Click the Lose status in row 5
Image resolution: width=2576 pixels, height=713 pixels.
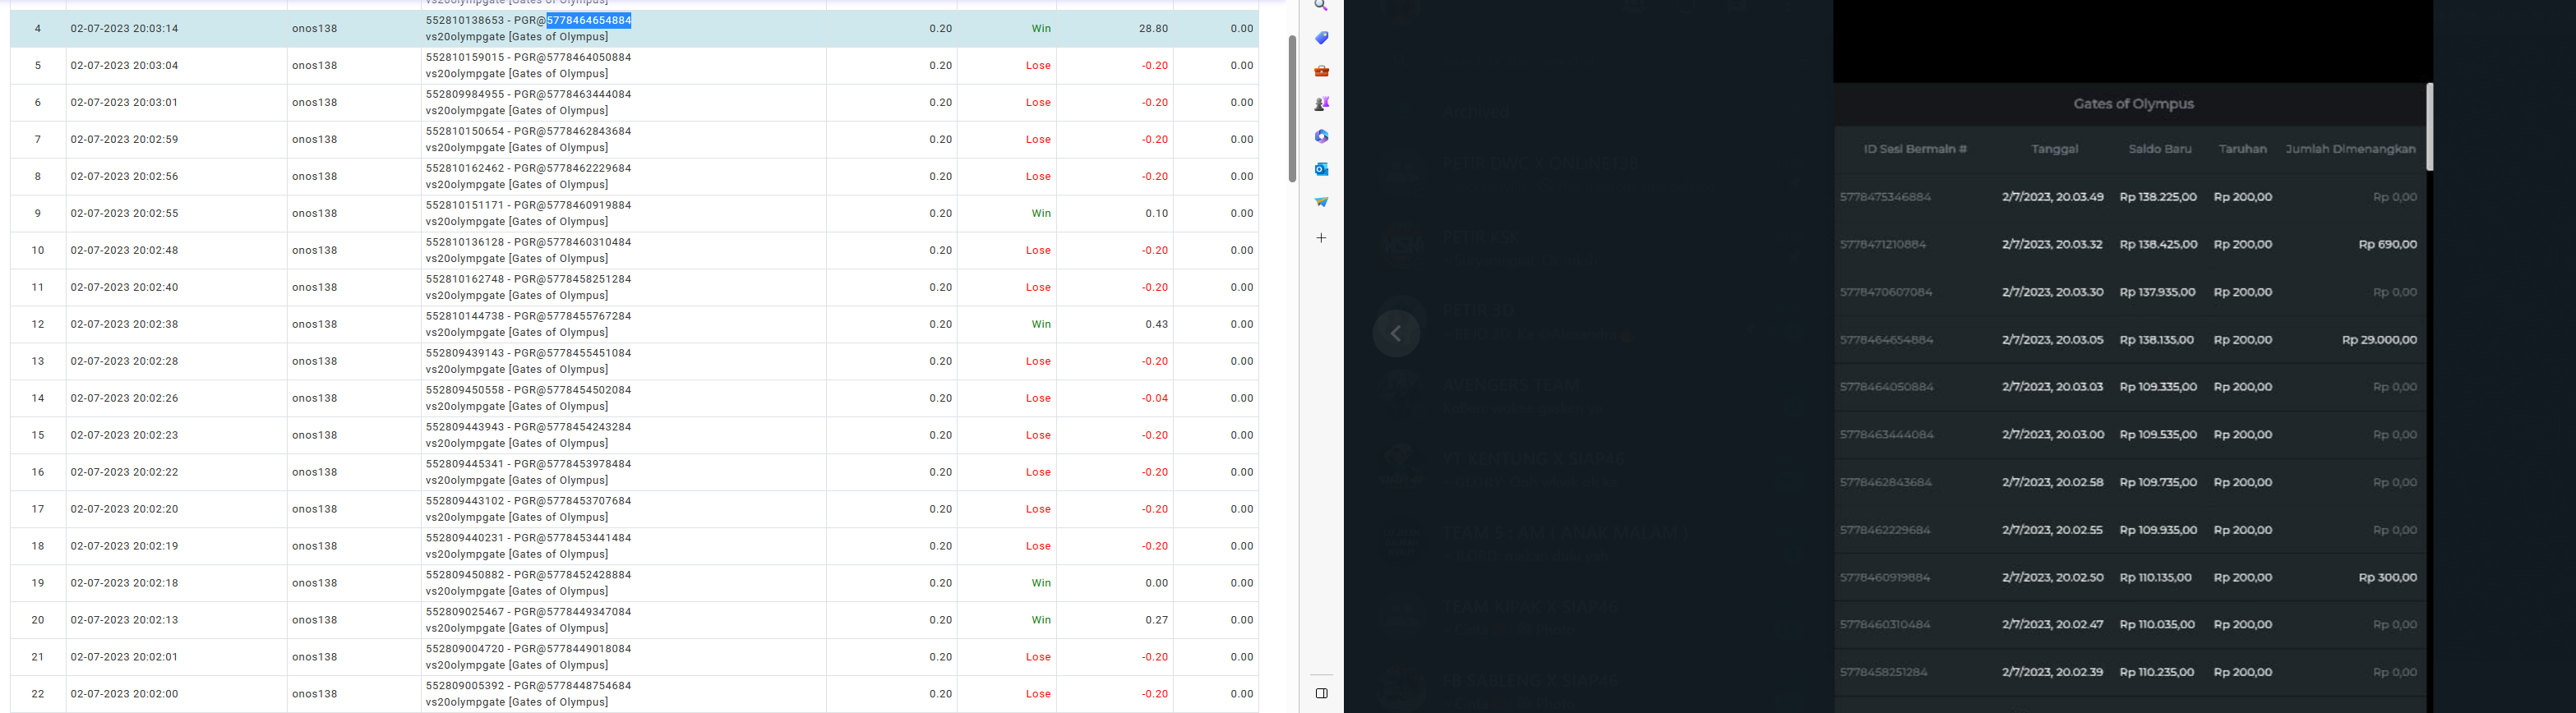coord(1038,66)
